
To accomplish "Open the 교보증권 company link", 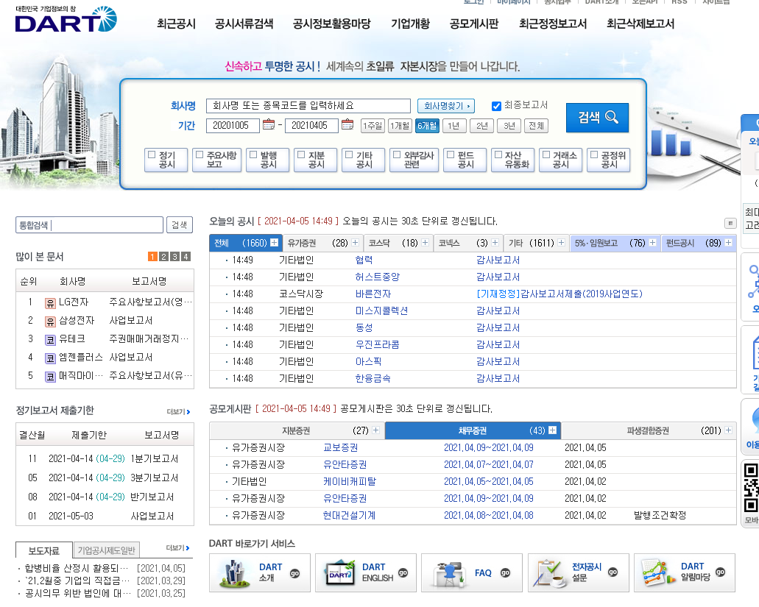I will [x=341, y=448].
